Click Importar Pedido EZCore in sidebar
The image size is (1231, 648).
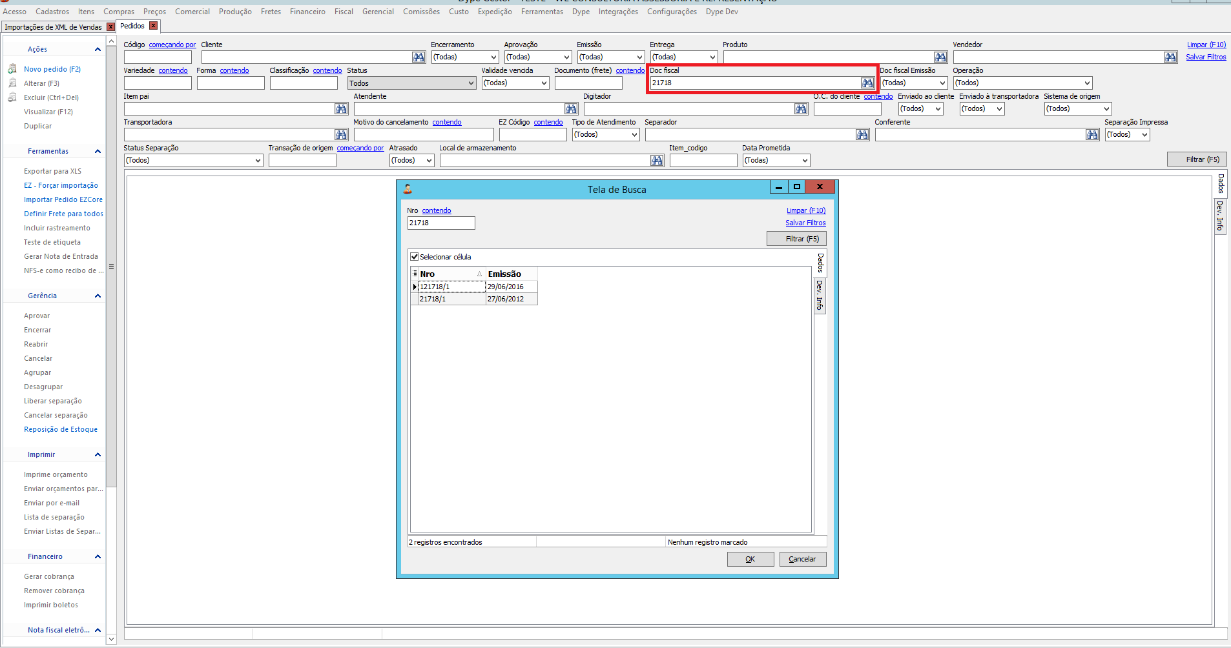tap(63, 199)
